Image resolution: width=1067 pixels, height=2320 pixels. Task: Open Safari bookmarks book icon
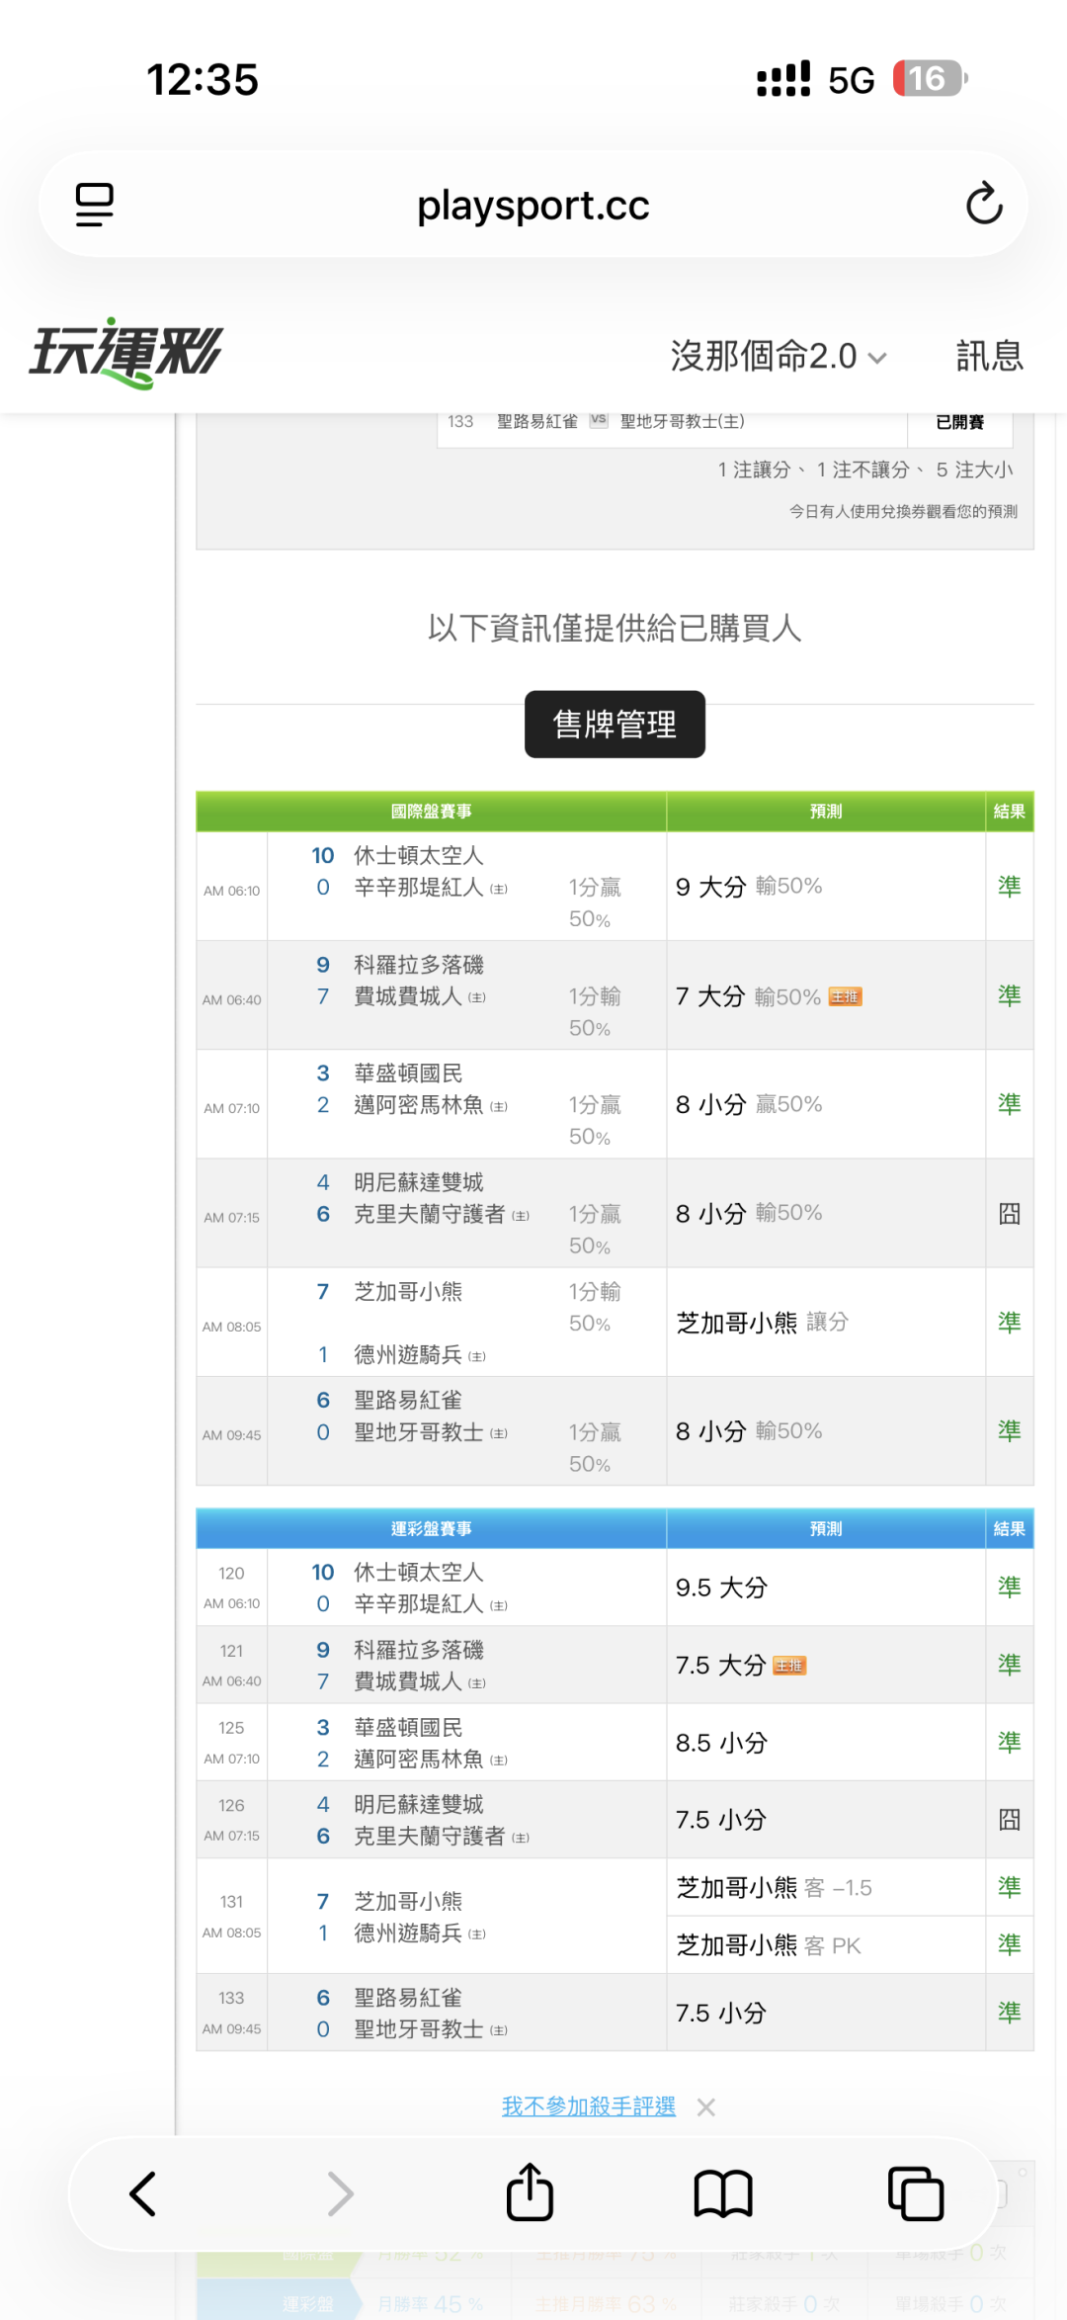[x=723, y=2193]
